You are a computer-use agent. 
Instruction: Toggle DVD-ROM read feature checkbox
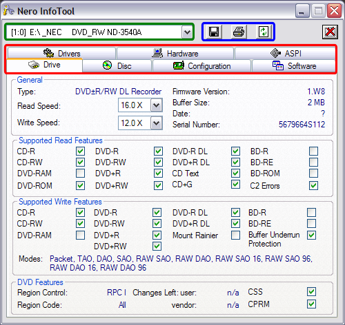tap(80, 186)
